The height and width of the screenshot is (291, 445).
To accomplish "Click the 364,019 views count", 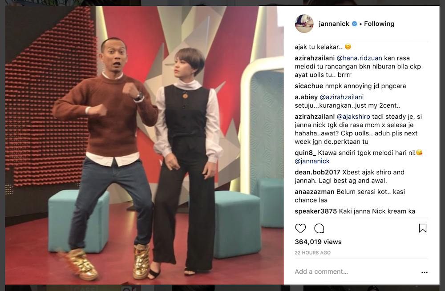I will 318,242.
